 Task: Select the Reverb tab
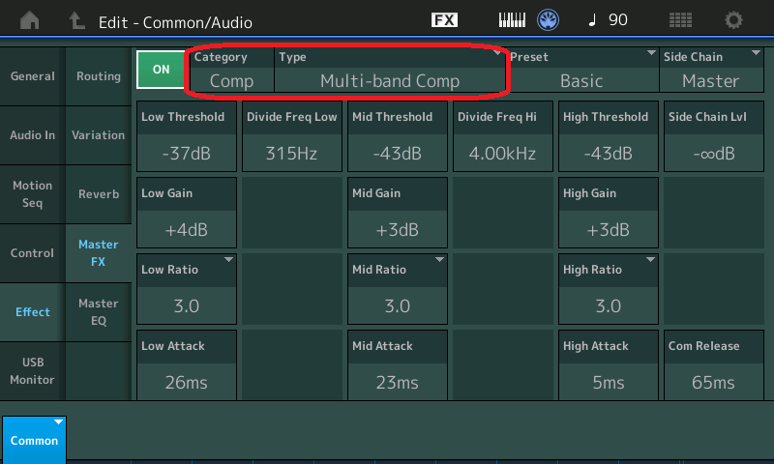pyautogui.click(x=98, y=194)
